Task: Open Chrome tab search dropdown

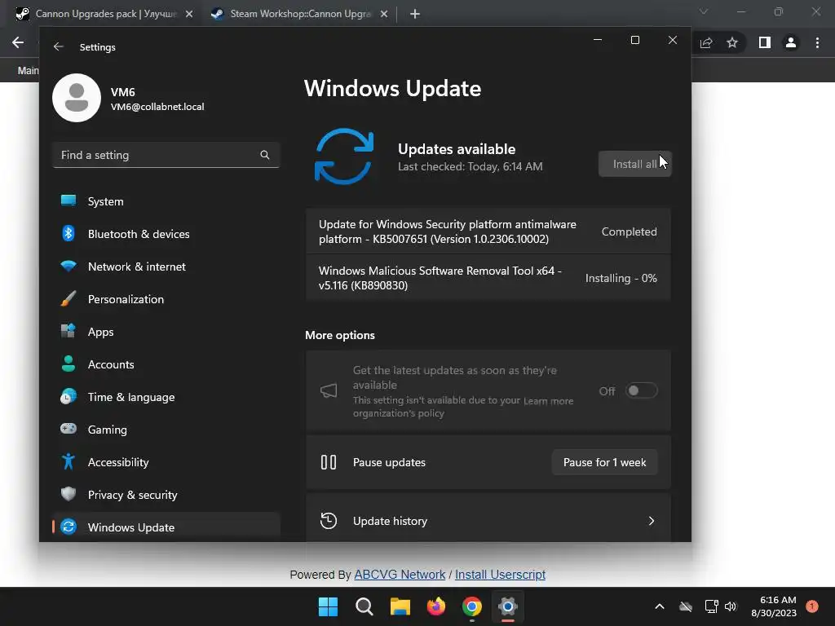Action: 704,11
